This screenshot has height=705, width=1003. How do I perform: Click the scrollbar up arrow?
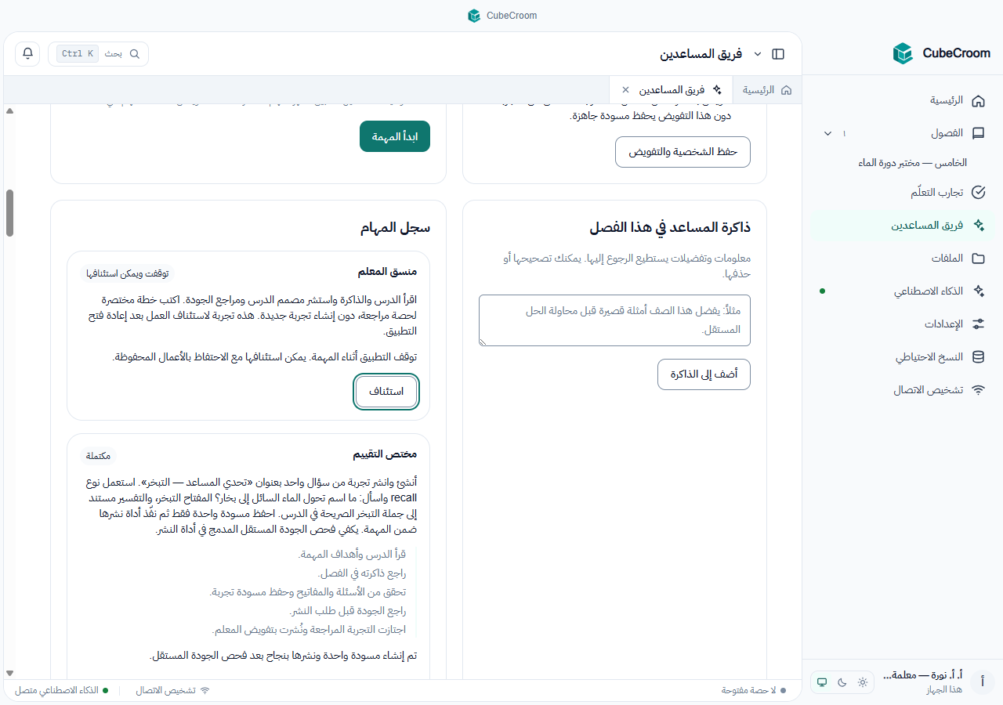click(x=10, y=110)
